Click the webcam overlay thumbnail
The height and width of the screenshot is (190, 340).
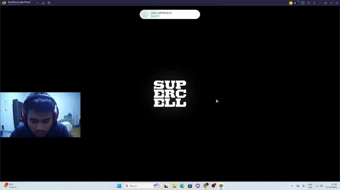[x=40, y=115]
